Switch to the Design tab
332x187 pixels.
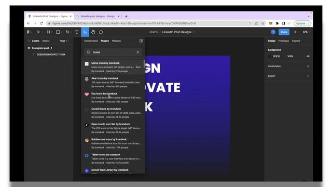(x=271, y=41)
